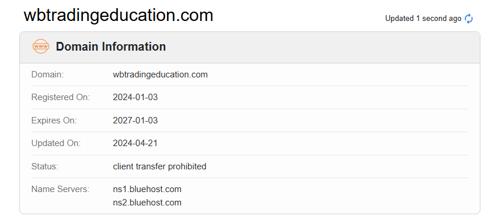Screen dimensions: 488x220
Task: Click the wbtradingeducation.com page heading
Action: (118, 15)
